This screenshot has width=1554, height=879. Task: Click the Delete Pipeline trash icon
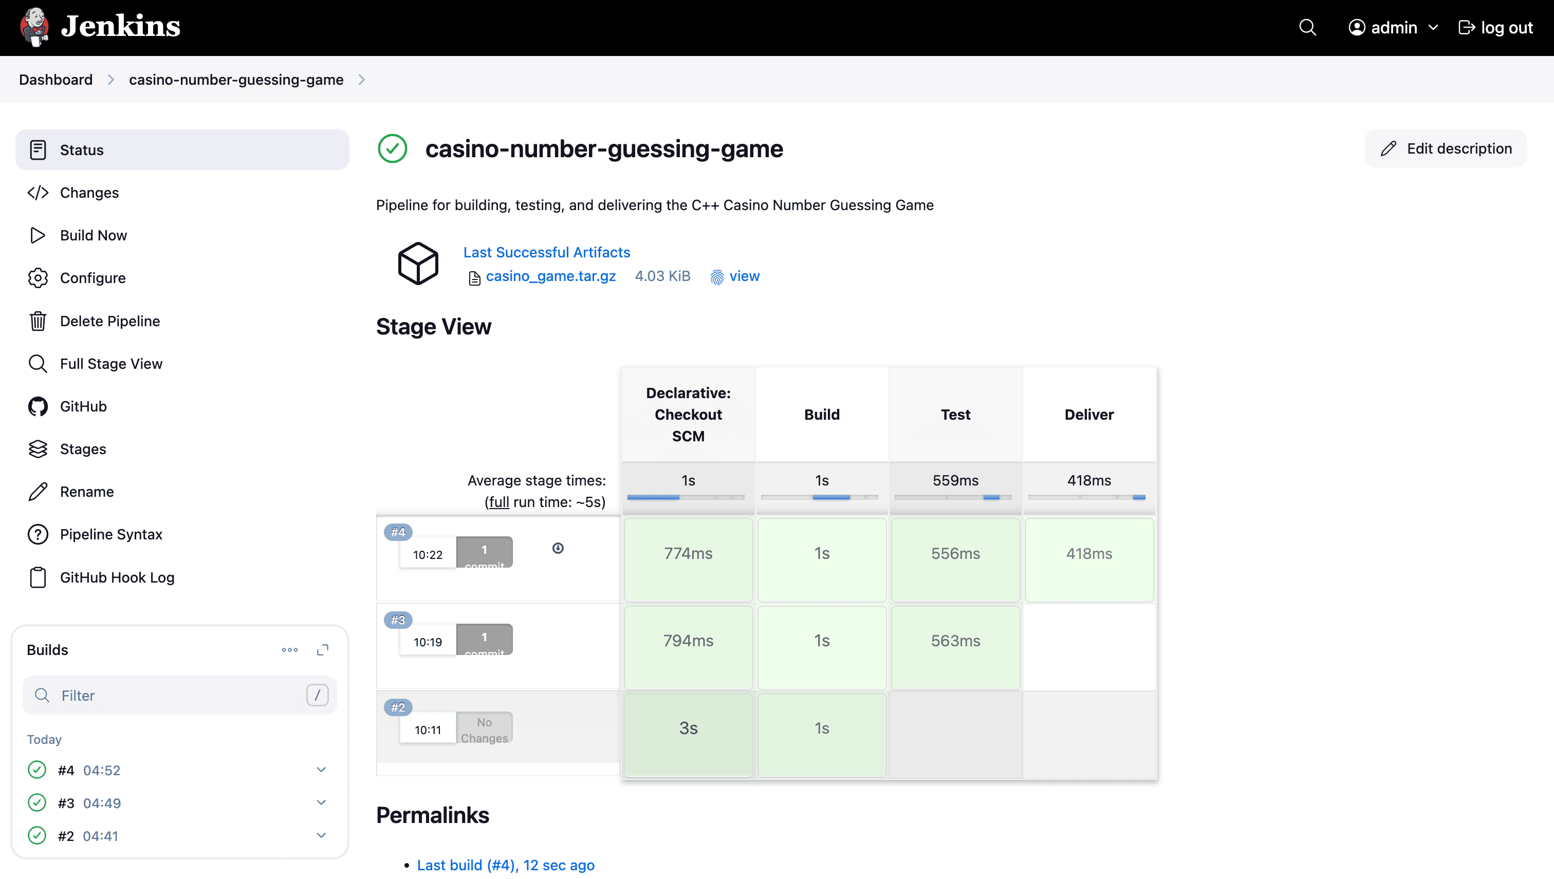(38, 321)
